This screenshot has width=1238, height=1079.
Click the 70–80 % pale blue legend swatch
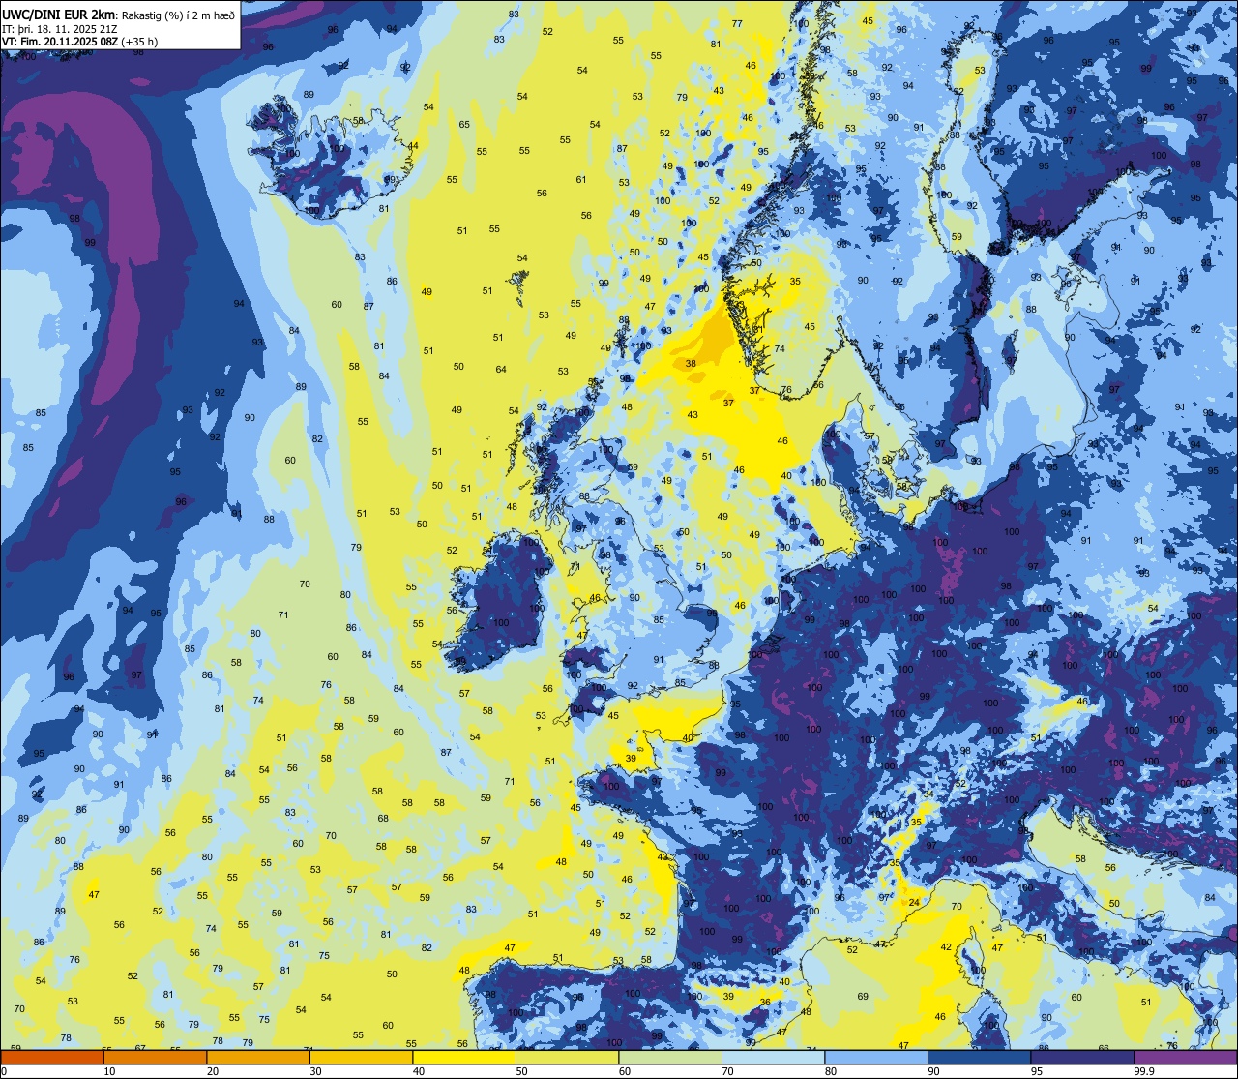[773, 1058]
